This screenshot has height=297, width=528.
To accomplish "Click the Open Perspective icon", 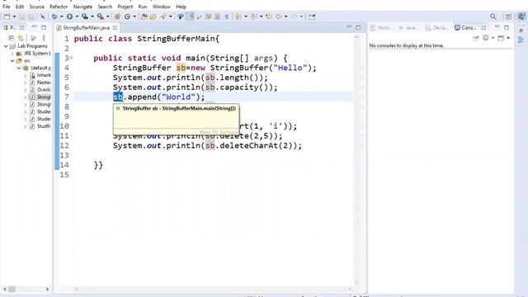I will 508,16.
